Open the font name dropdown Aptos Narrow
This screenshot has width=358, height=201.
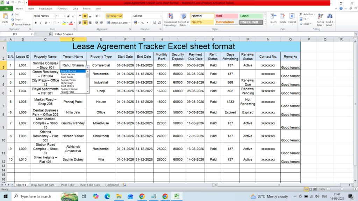[54, 16]
